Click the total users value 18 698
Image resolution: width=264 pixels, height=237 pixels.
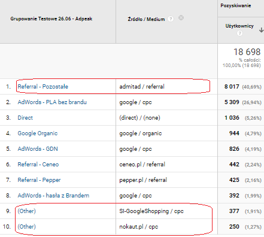point(247,52)
